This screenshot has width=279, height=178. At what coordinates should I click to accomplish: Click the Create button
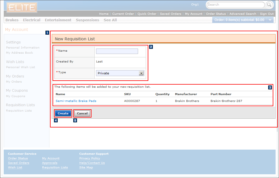63,114
